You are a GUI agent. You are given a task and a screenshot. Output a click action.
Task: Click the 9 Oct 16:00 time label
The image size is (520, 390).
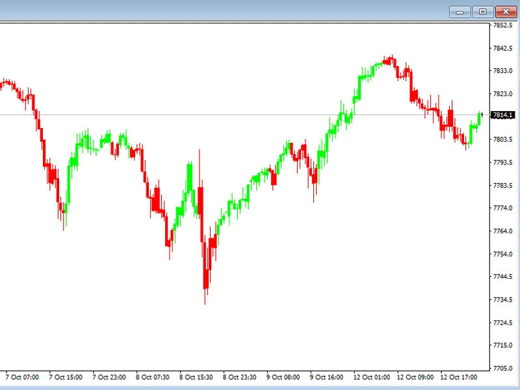[x=327, y=378]
